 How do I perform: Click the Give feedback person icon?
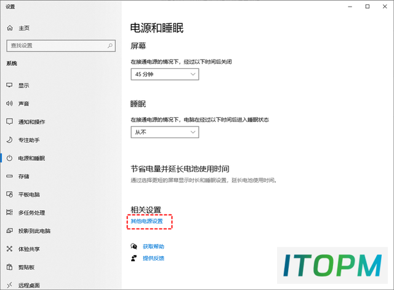134,258
